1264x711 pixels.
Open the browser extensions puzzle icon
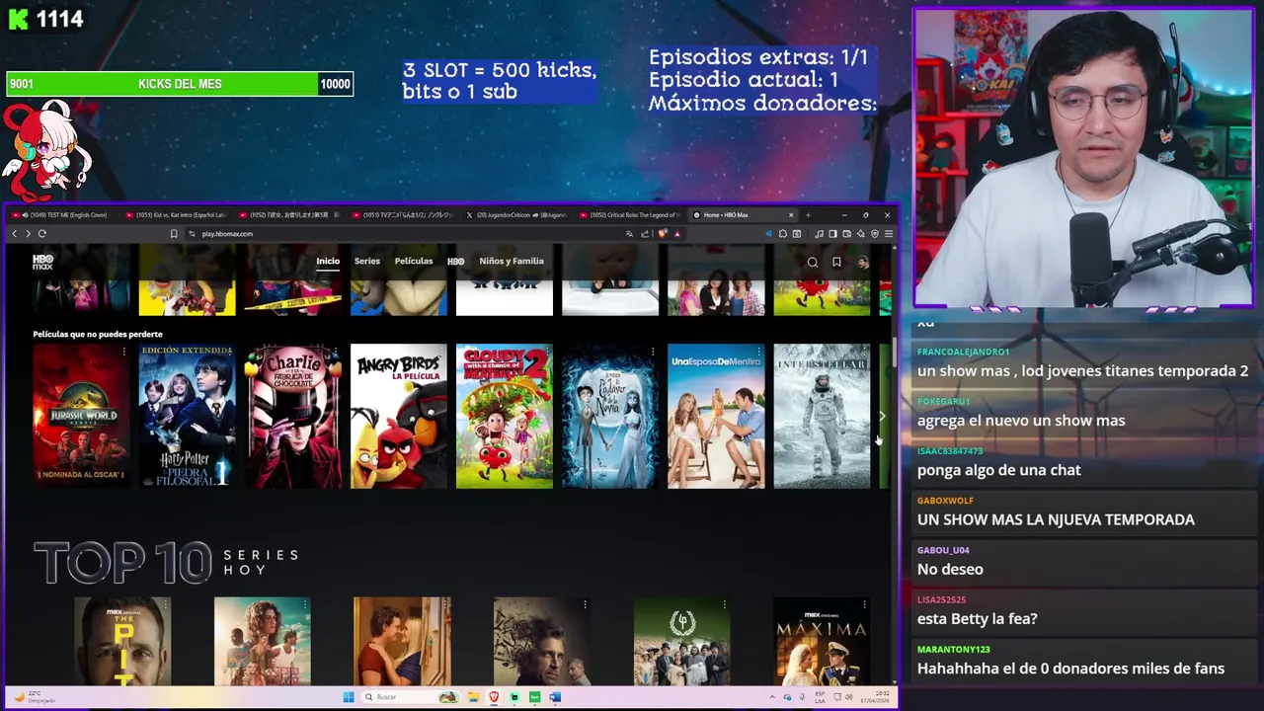(x=783, y=234)
